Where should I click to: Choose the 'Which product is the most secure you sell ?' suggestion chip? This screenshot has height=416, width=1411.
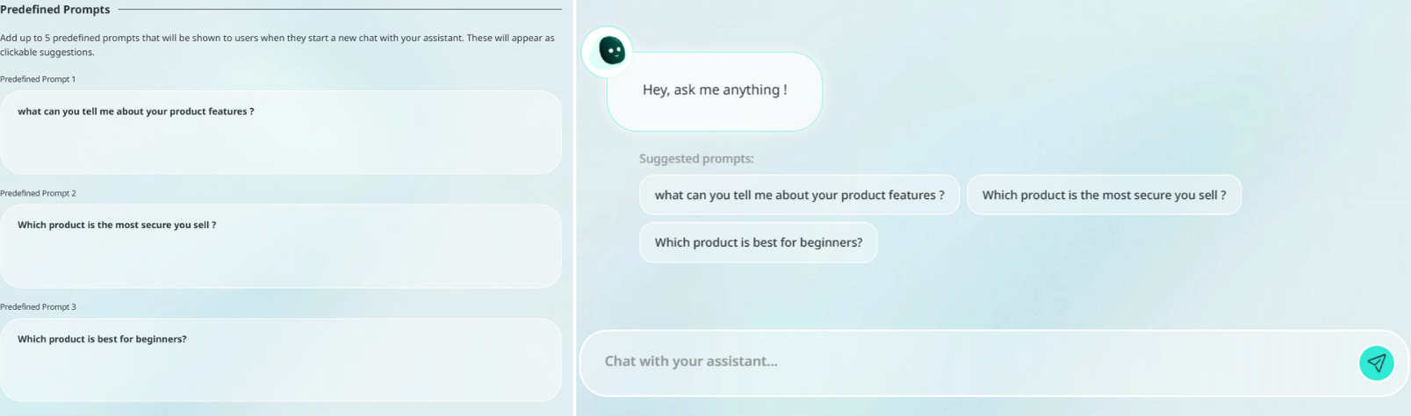tap(1103, 195)
